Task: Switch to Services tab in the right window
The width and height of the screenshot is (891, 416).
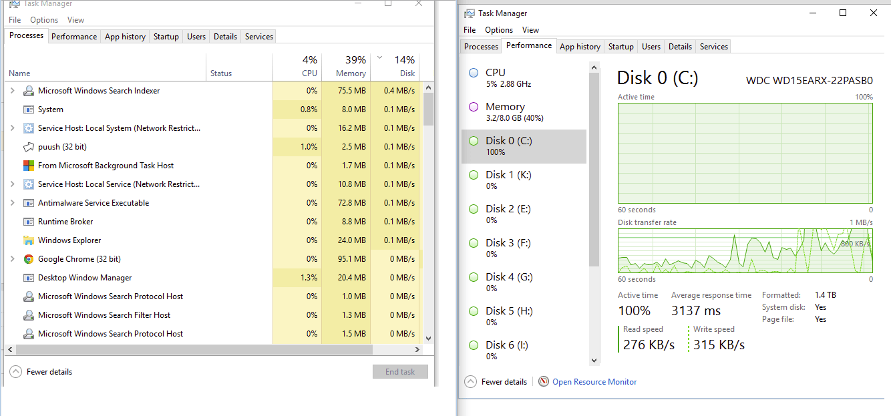Action: [x=713, y=47]
